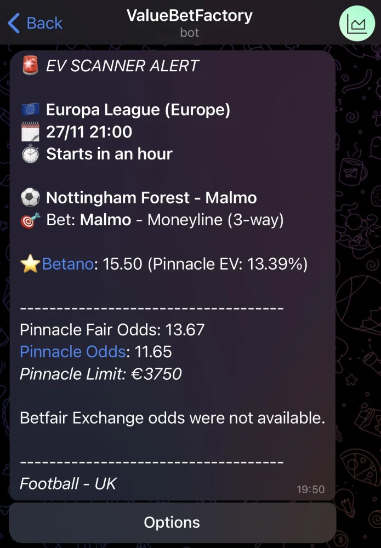Go back using the Back label
This screenshot has width=381, height=548.
coord(44,23)
